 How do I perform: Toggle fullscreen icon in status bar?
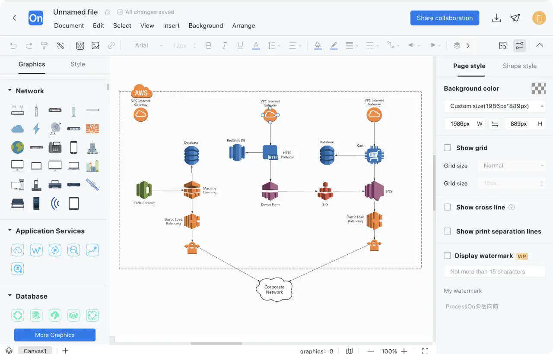click(425, 351)
